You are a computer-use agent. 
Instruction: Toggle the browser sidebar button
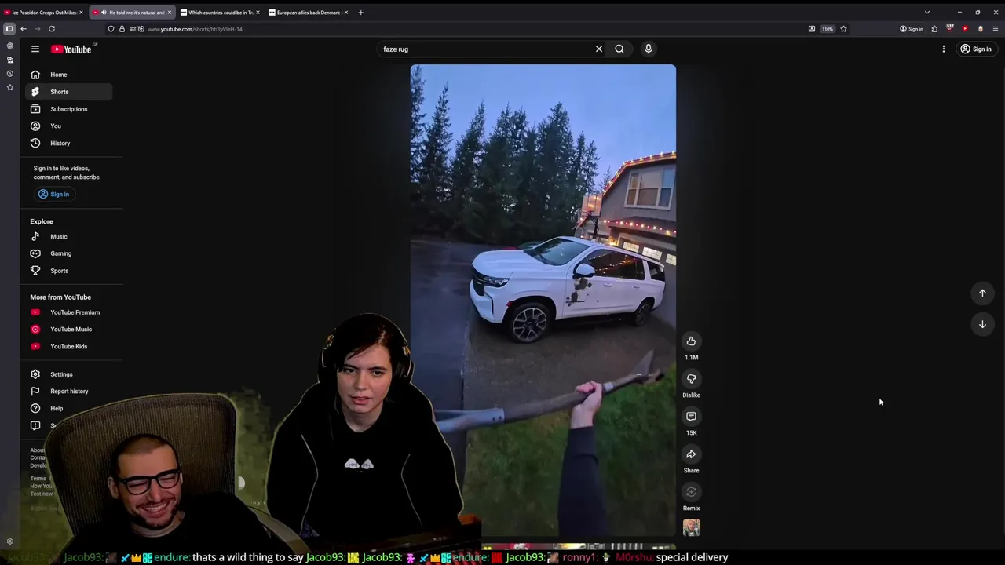coord(9,29)
